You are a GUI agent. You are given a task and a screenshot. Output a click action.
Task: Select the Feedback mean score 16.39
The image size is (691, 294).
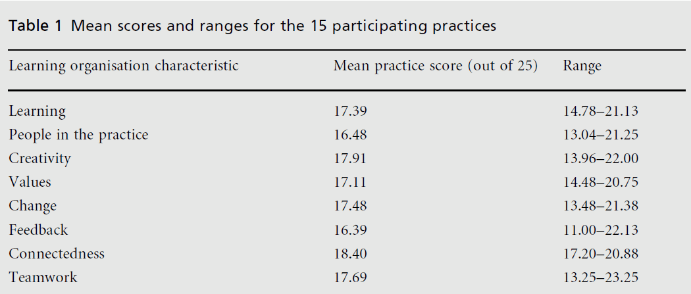point(350,230)
